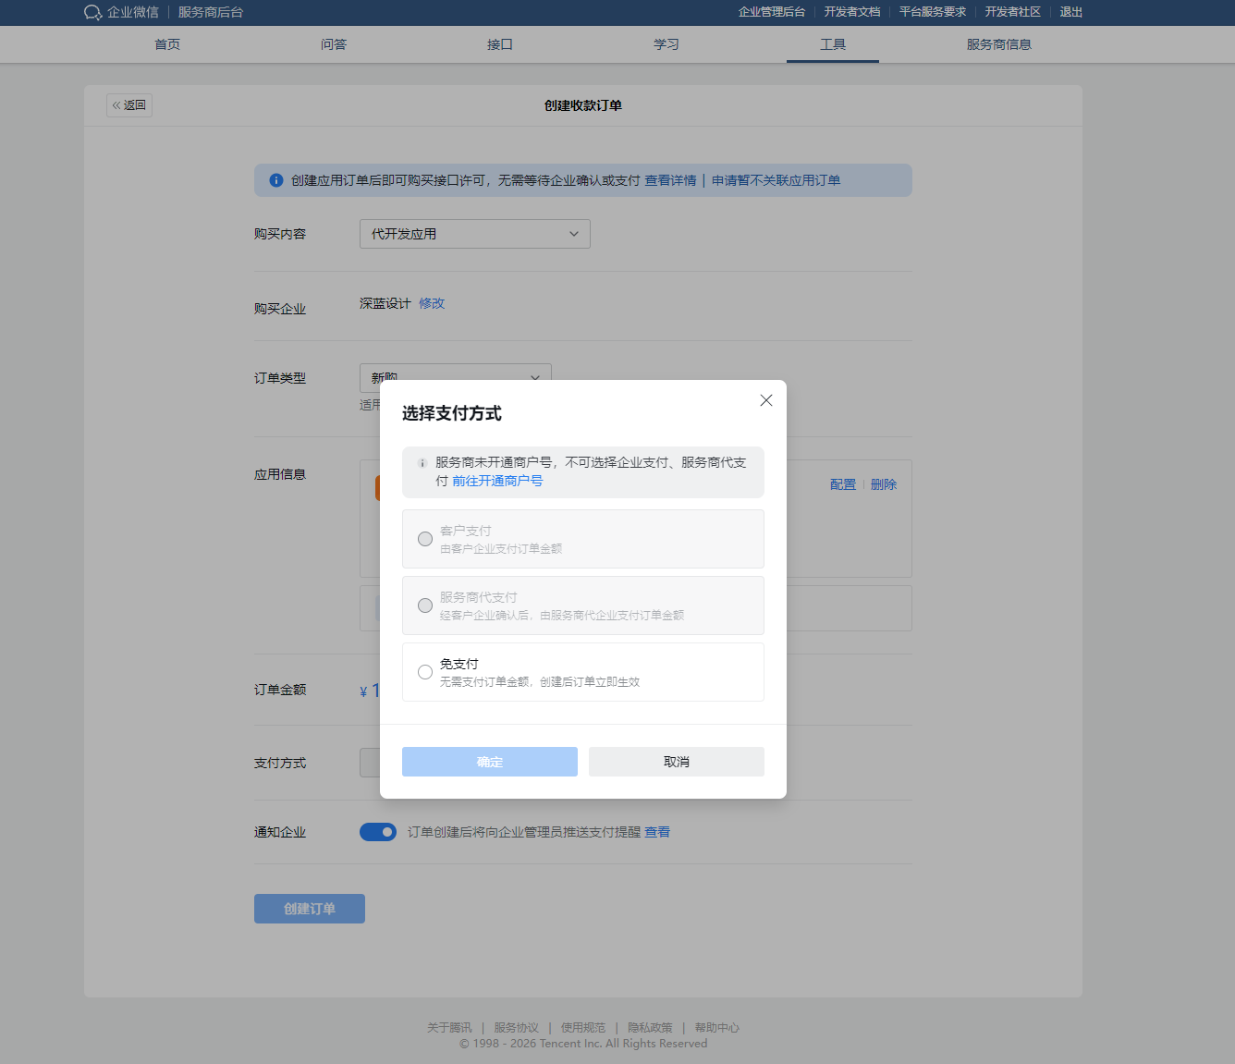Click the info icon in dialog notice
Viewport: 1235px width, 1064px height.
point(422,463)
